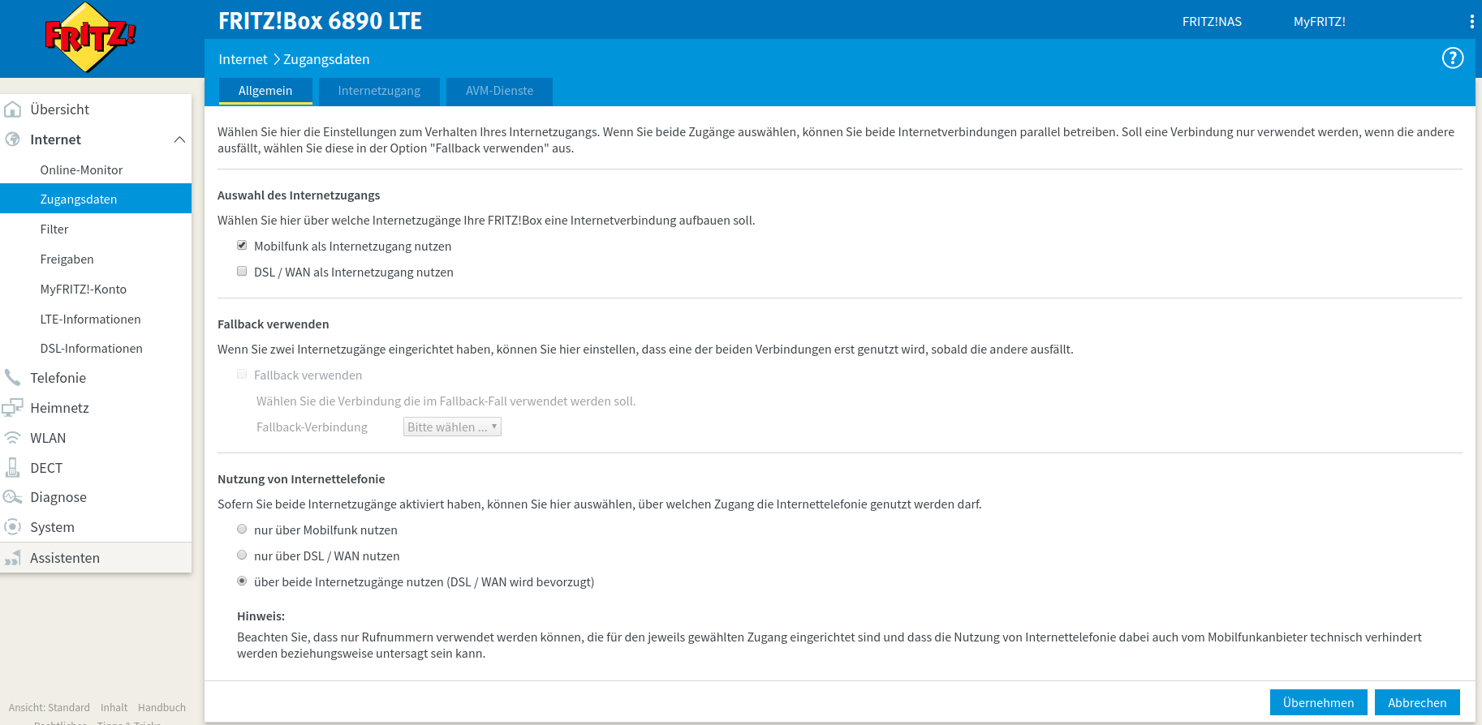Image resolution: width=1482 pixels, height=725 pixels.
Task: Click the Telefonie phone icon
Action: (x=13, y=378)
